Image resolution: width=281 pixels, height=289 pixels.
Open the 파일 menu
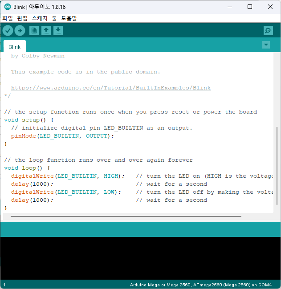tap(8, 18)
